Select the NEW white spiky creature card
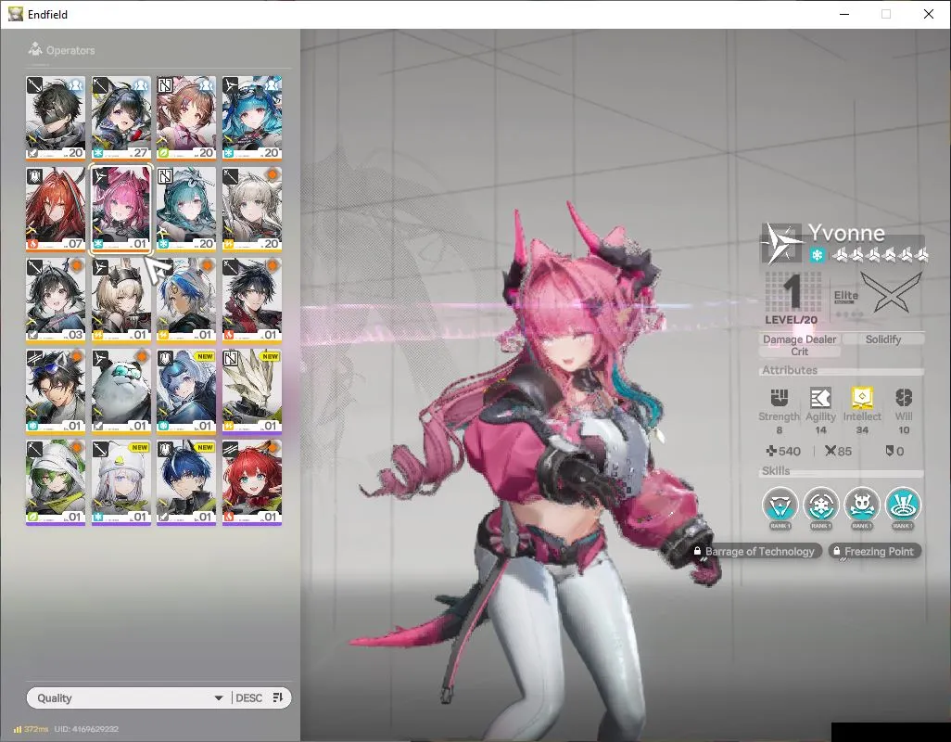The height and width of the screenshot is (742, 951). 252,390
